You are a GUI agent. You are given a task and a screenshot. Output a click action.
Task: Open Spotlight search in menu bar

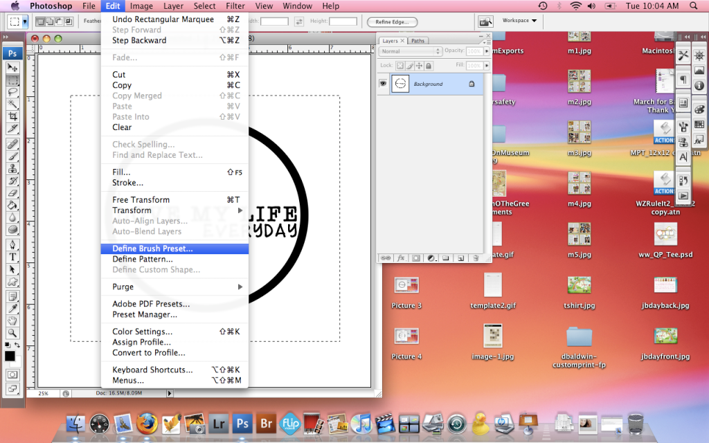[693, 6]
